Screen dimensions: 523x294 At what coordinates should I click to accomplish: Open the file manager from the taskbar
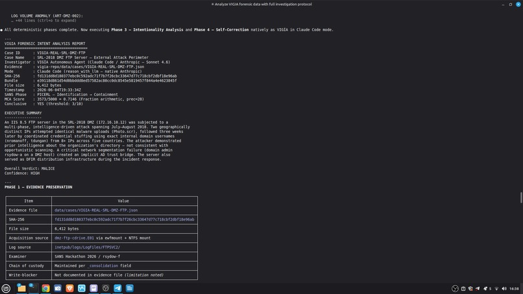click(x=21, y=288)
